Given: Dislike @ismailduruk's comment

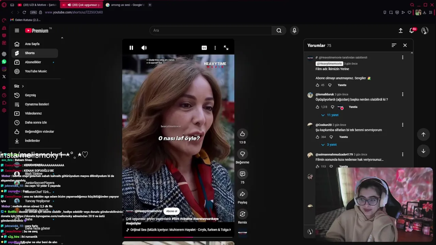Looking at the screenshot, I should (333, 107).
